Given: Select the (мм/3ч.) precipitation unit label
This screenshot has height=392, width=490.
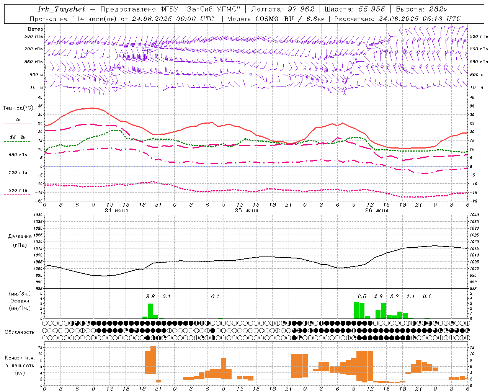Looking at the screenshot, I should tap(20, 294).
